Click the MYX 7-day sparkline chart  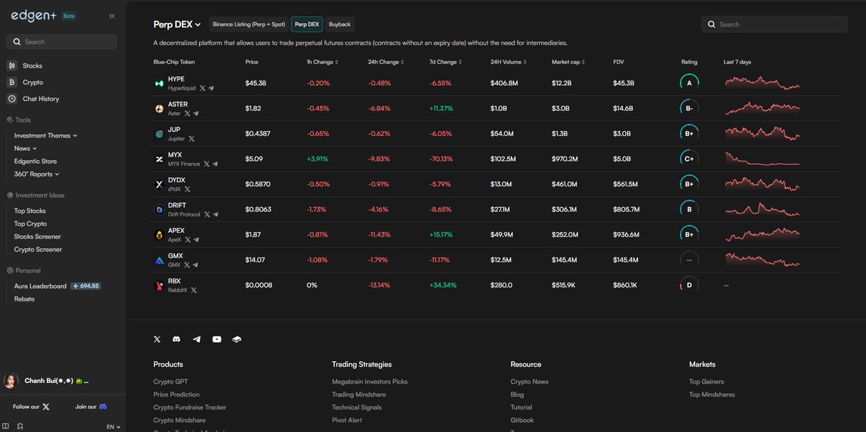click(762, 159)
